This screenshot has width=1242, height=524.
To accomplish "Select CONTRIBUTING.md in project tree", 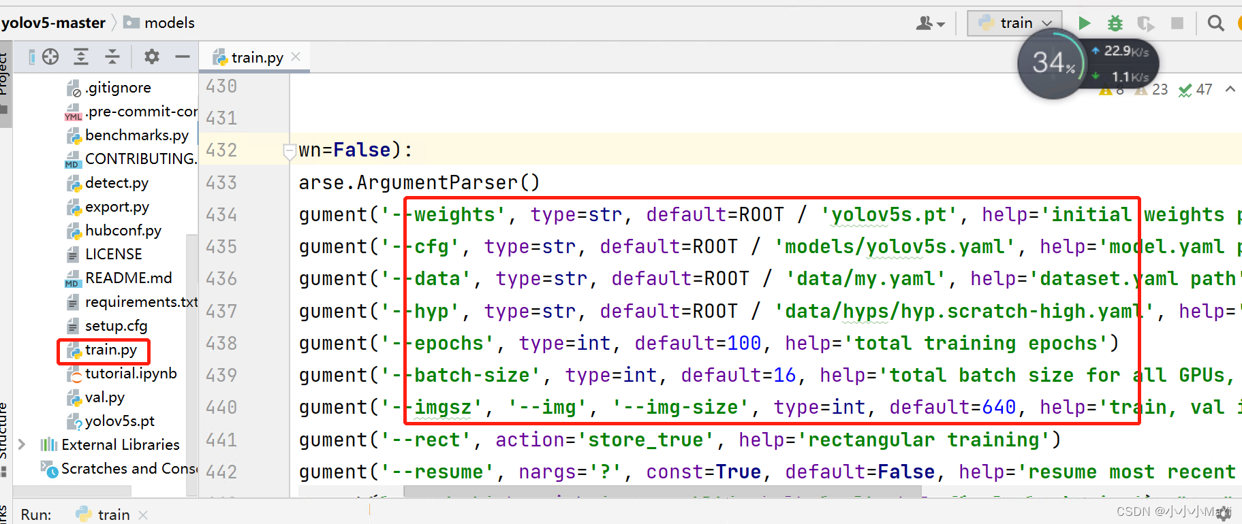I will (x=131, y=159).
